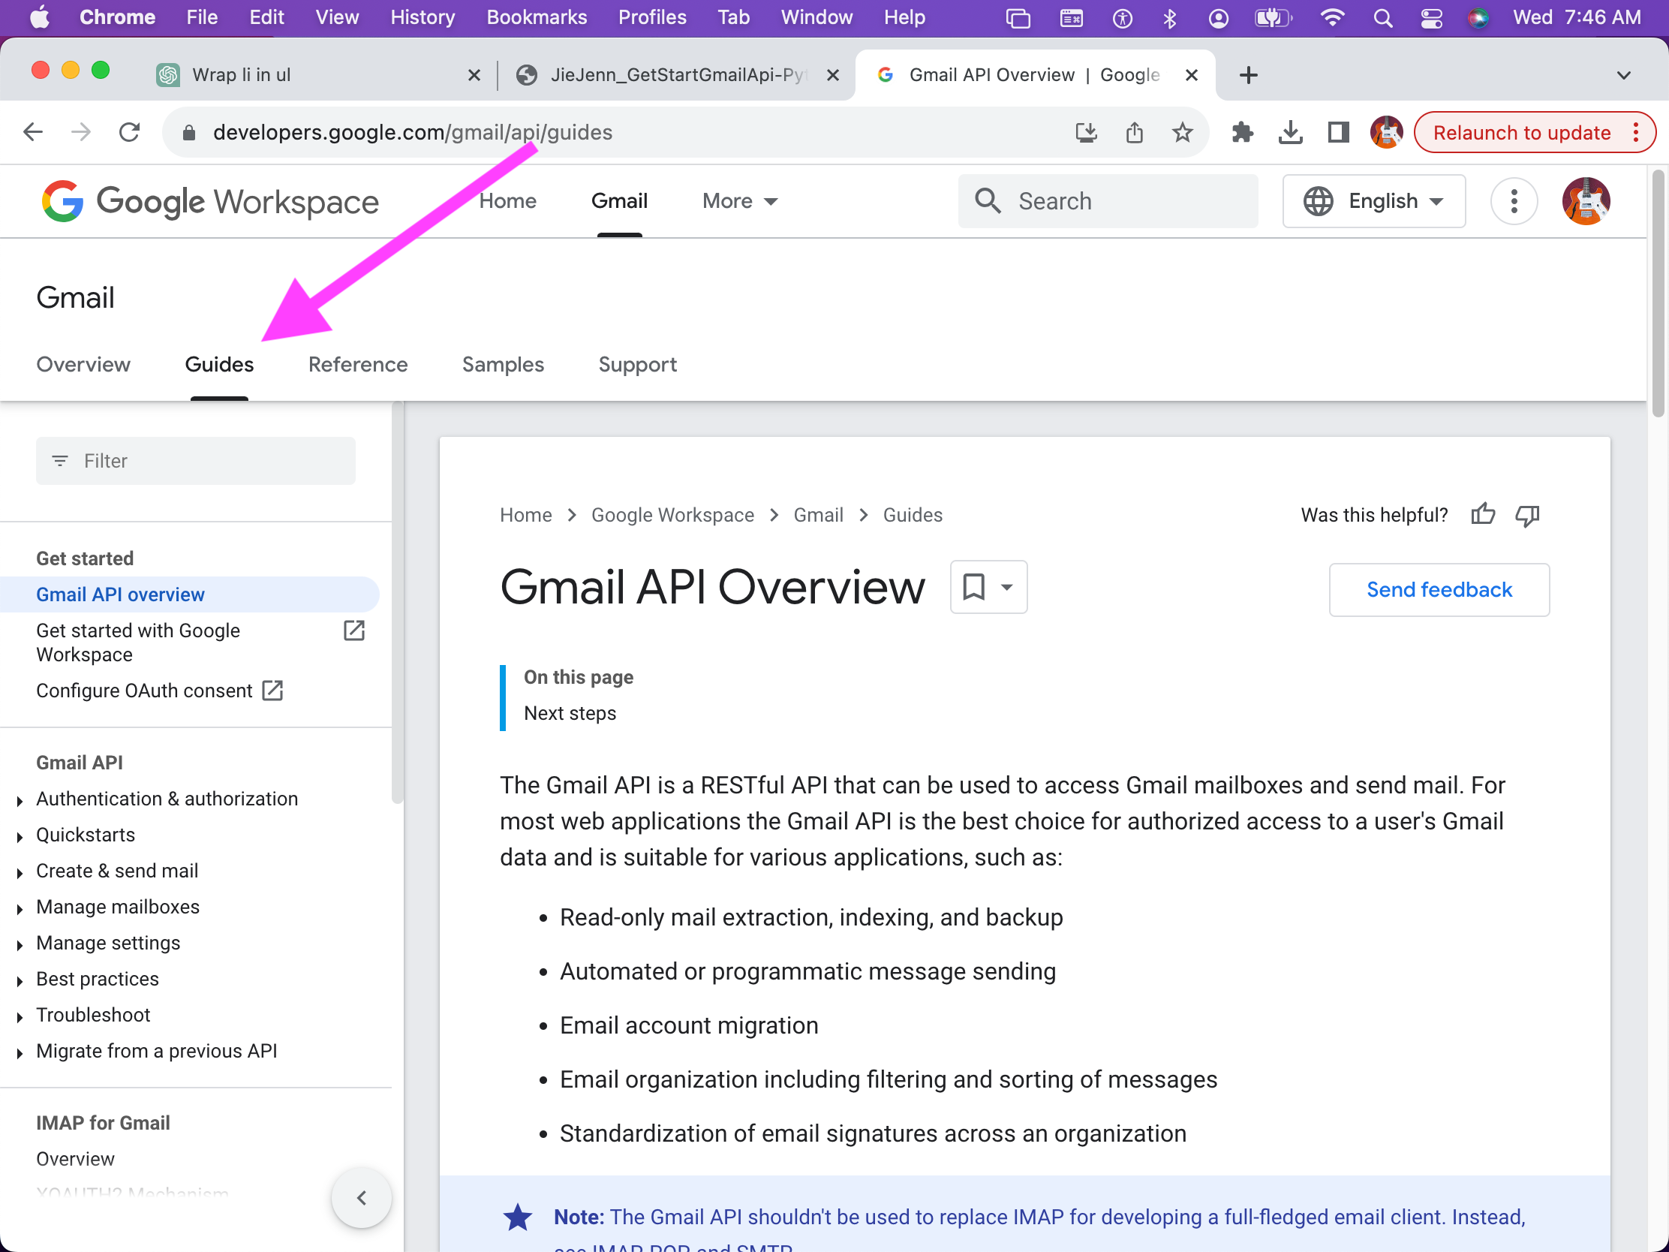This screenshot has height=1252, width=1669.
Task: Click Home in the top navigation
Action: (x=508, y=201)
